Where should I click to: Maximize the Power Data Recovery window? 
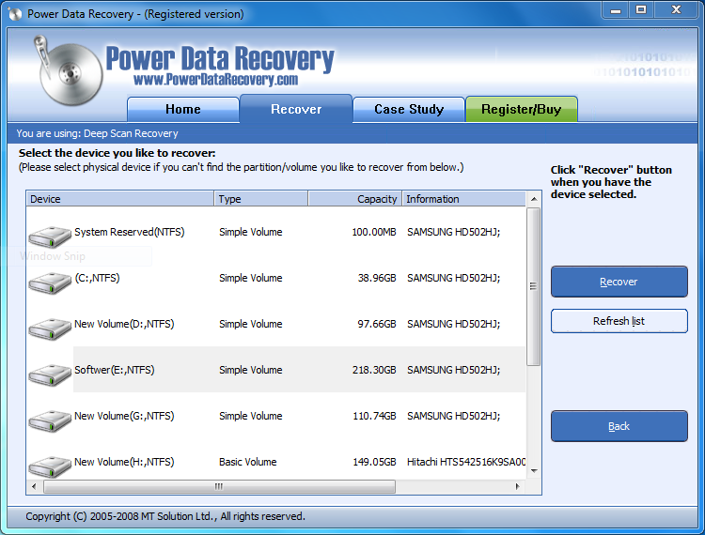[x=641, y=10]
